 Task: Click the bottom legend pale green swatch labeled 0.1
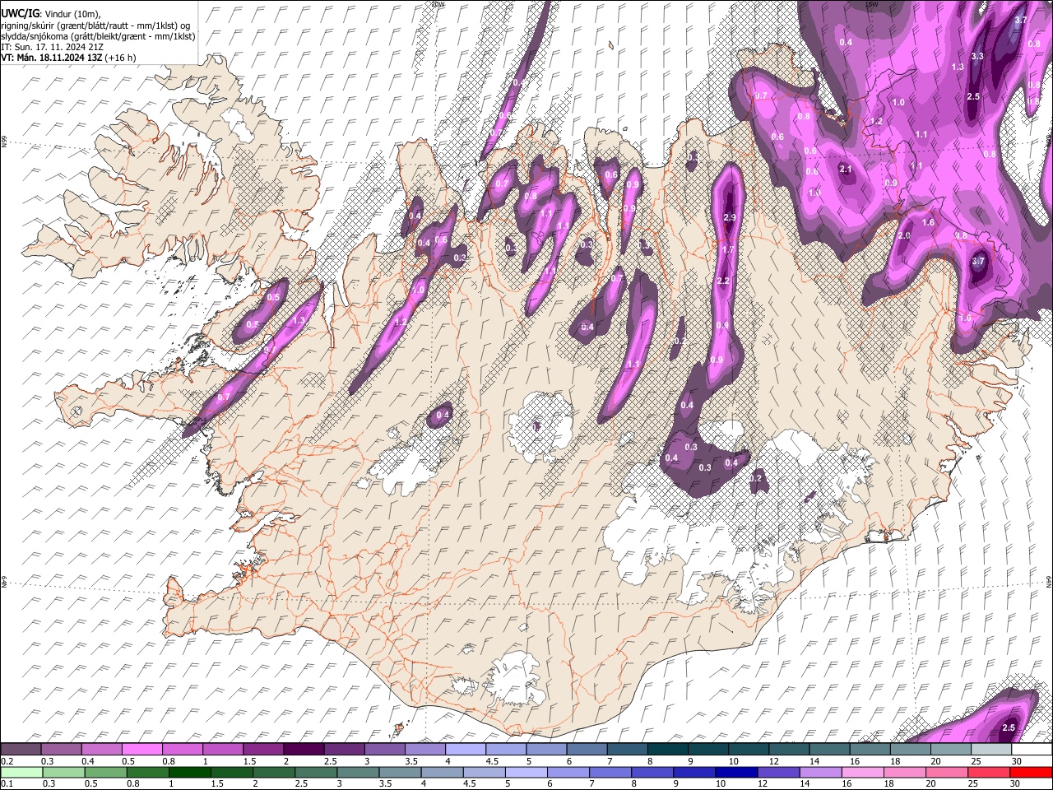click(x=21, y=773)
